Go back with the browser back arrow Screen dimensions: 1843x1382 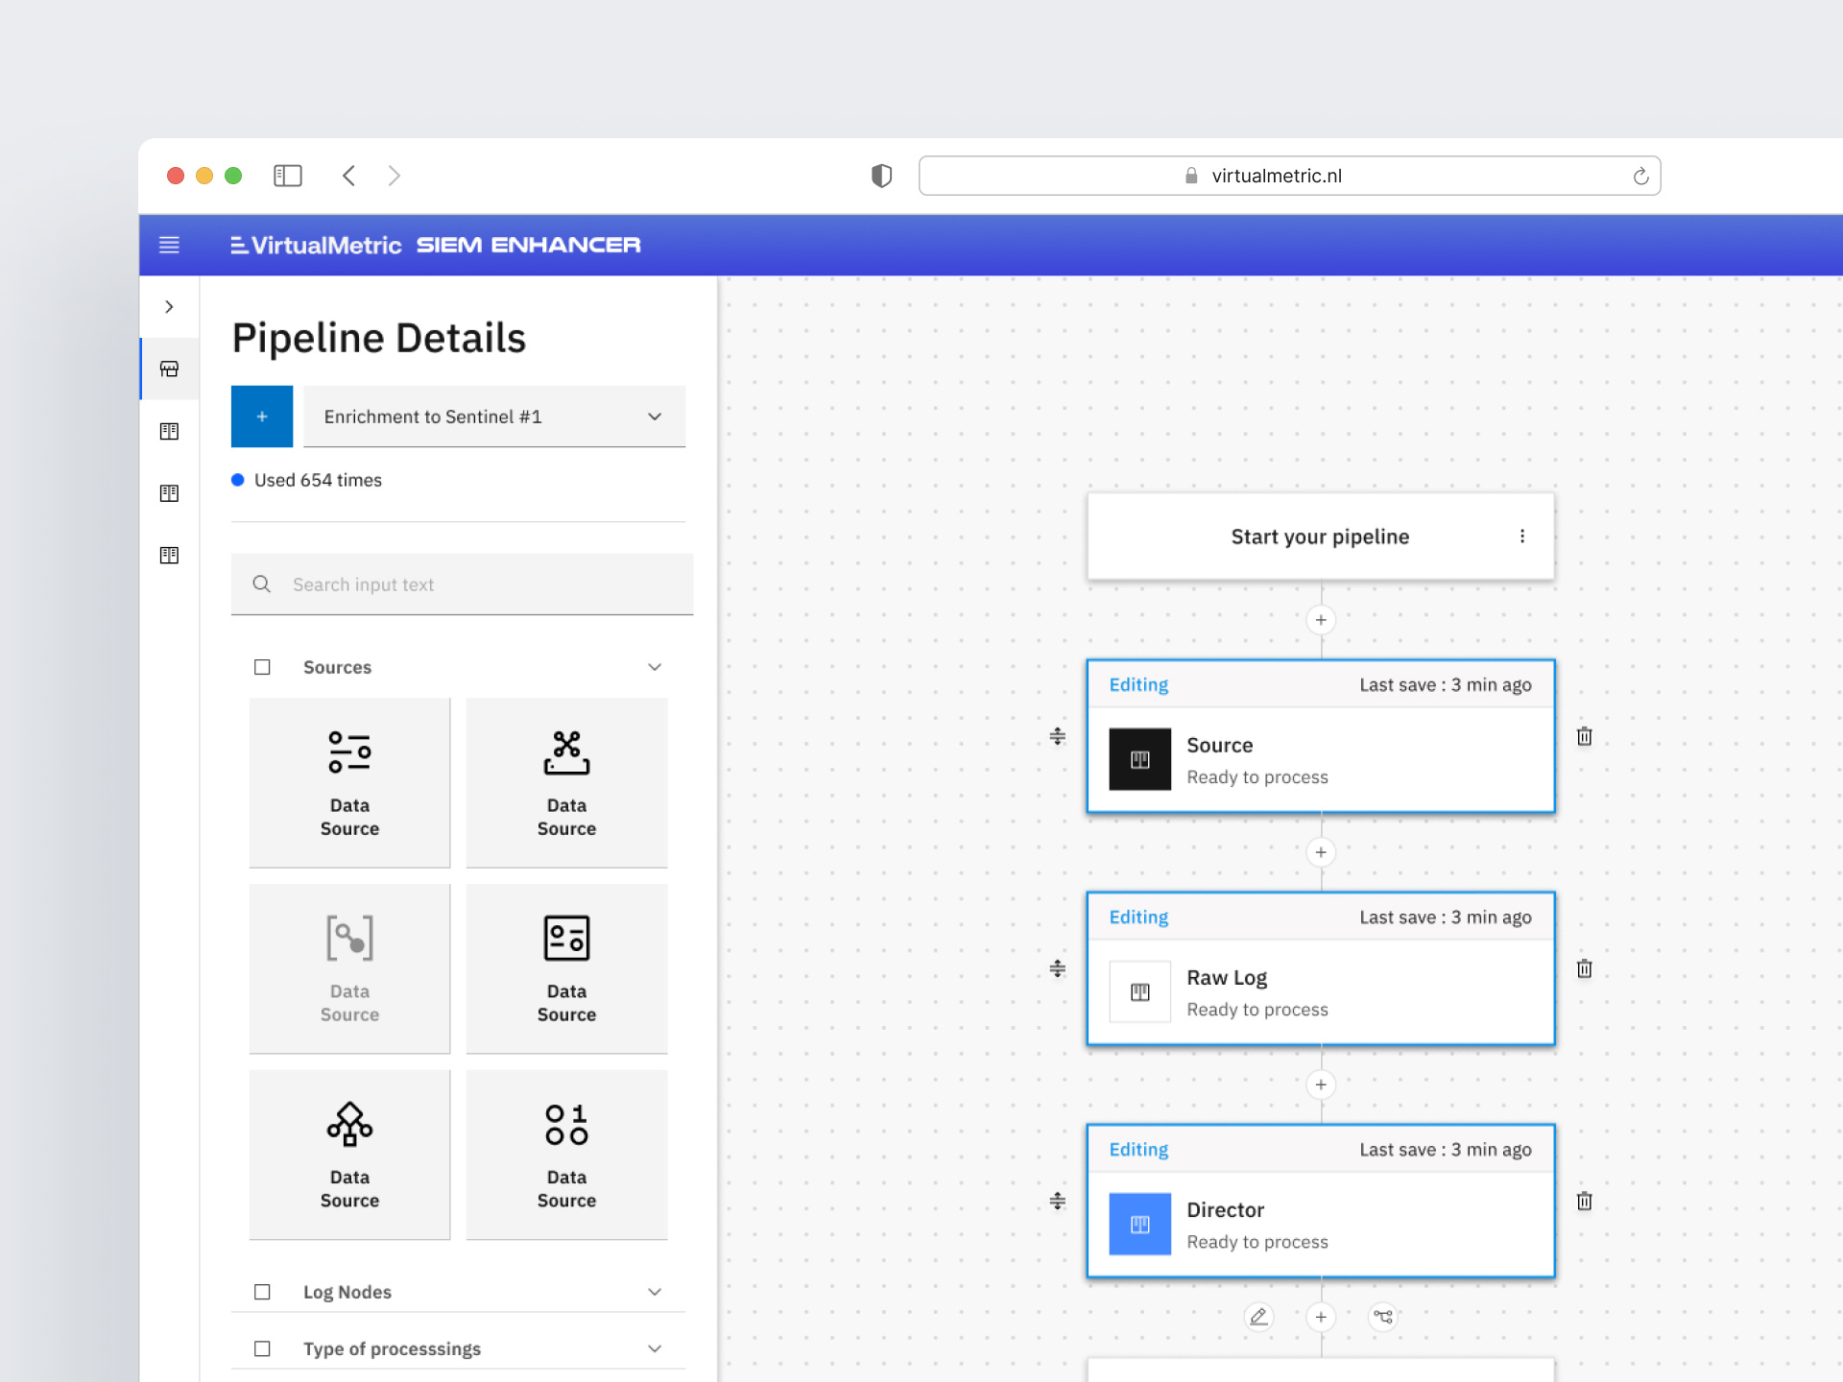349,176
